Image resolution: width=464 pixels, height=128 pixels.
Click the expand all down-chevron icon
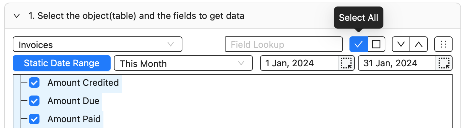[x=401, y=44]
